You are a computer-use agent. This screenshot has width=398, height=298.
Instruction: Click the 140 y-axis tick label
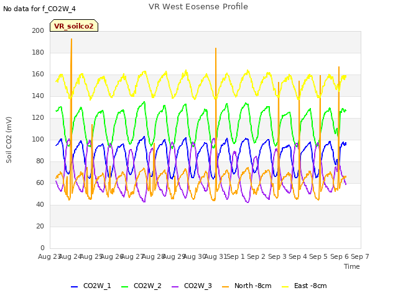[38, 96]
